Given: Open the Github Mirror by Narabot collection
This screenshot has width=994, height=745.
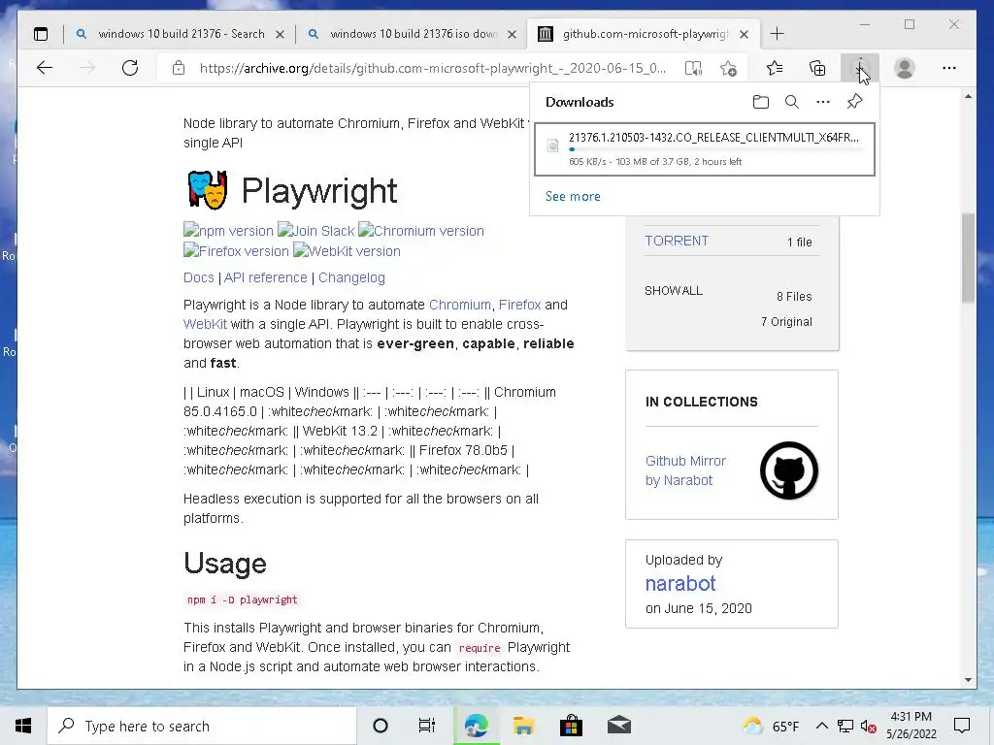Looking at the screenshot, I should [x=685, y=470].
